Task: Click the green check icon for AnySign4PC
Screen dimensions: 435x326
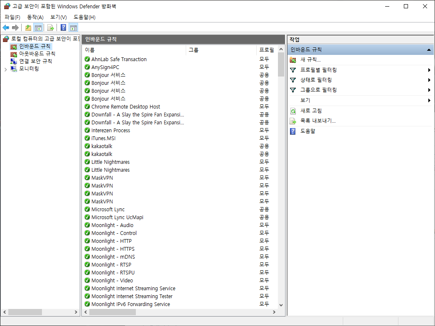Action: 87,67
